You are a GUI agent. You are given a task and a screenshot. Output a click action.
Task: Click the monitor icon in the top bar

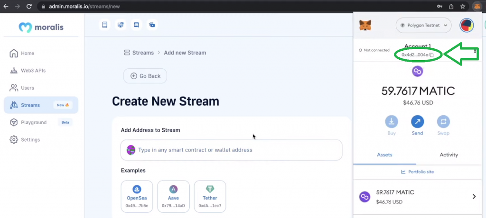(x=121, y=25)
